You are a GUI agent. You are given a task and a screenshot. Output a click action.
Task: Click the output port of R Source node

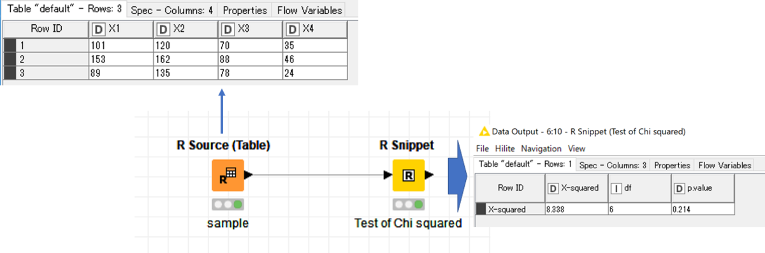[249, 175]
